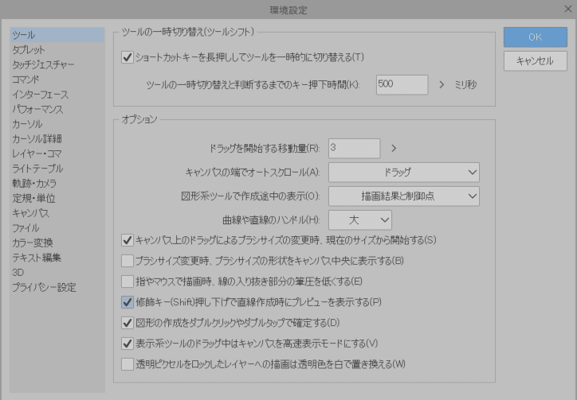Select キャンバス category

30,213
